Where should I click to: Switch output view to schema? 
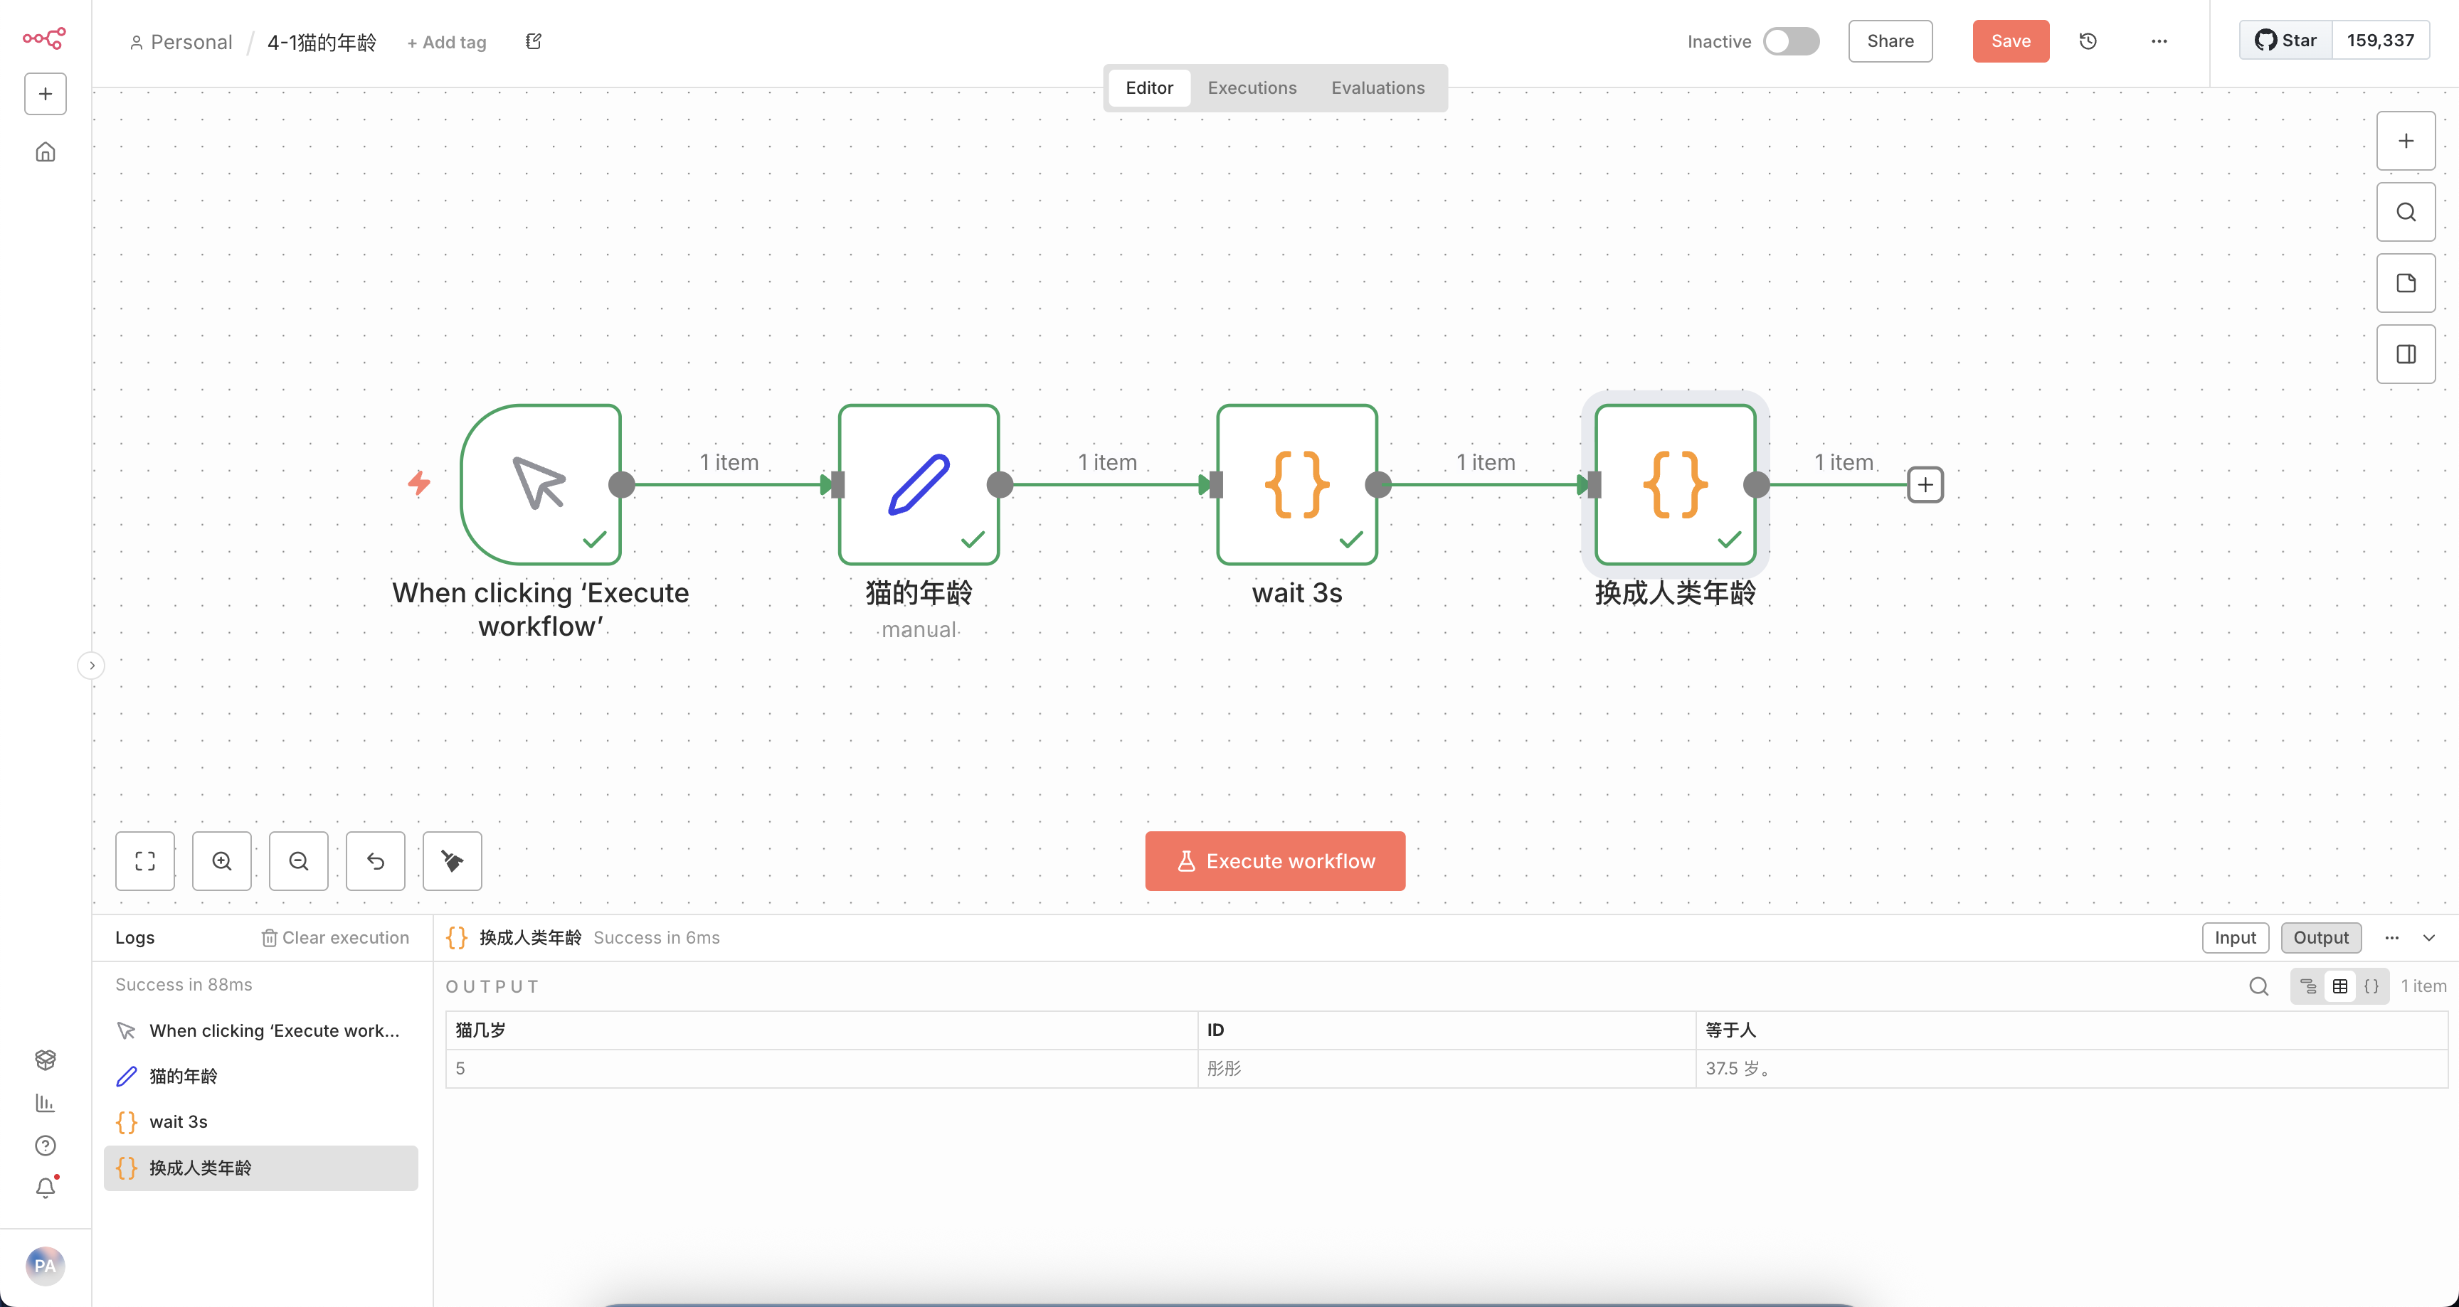pos(2308,986)
